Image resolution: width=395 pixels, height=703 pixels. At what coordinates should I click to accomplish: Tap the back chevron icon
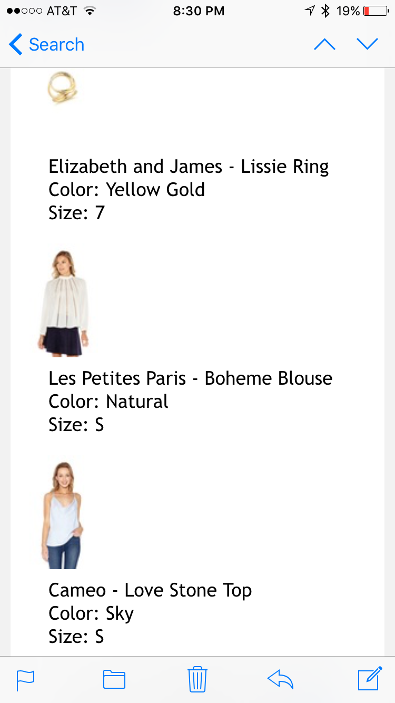[16, 44]
